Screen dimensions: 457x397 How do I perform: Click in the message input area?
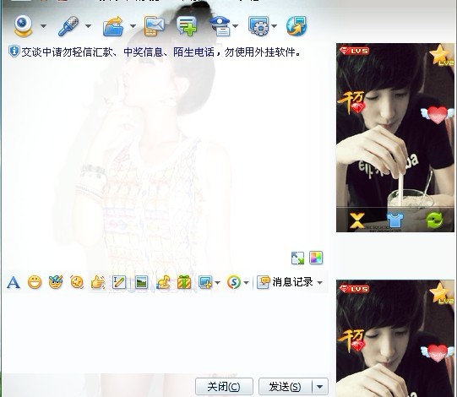click(x=165, y=332)
